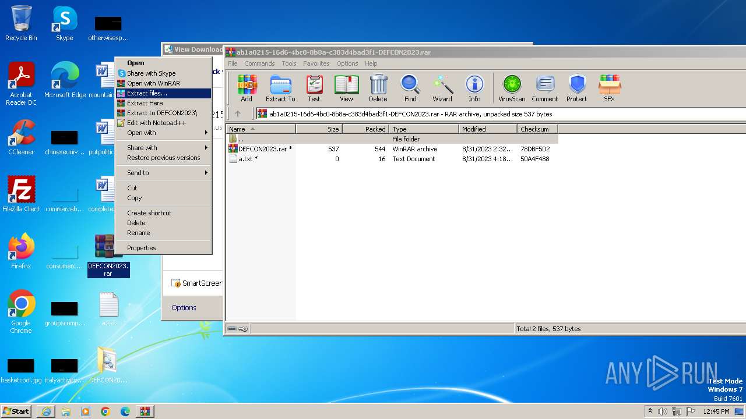Sort the file list by Type column
The width and height of the screenshot is (746, 419).
(x=424, y=129)
